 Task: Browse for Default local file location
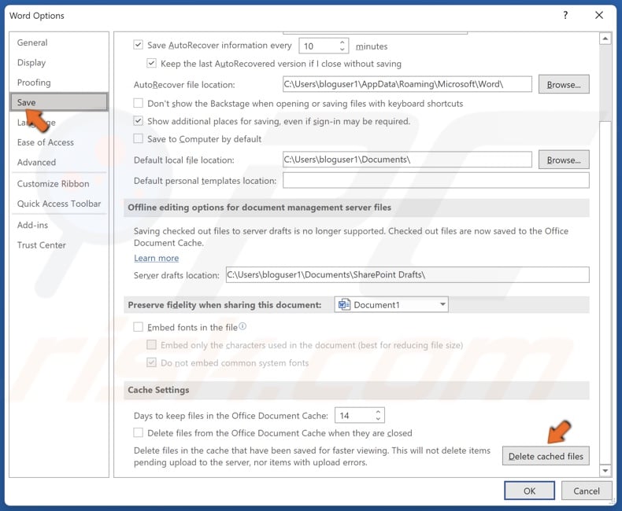(564, 160)
